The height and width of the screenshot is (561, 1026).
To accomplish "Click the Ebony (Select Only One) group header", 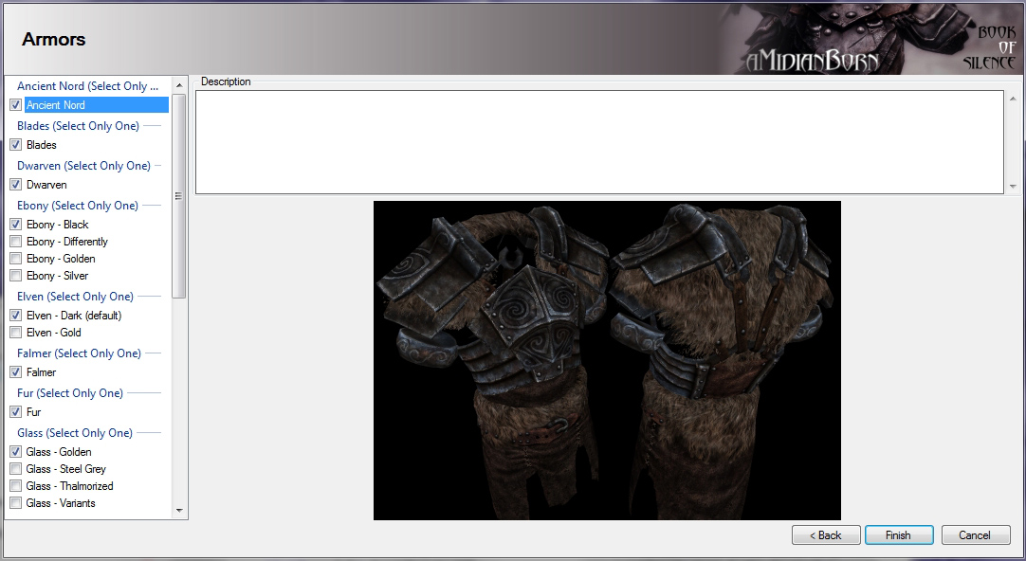I will click(77, 206).
